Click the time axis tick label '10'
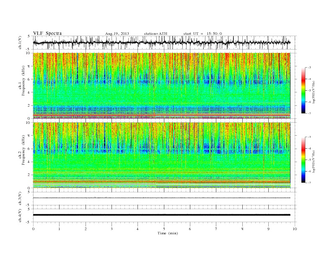The width and height of the screenshot is (332, 257). pos(295,229)
